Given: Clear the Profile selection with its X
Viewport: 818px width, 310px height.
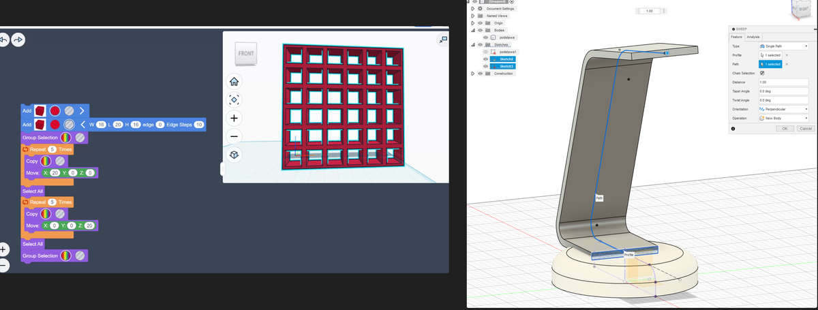Looking at the screenshot, I should click(x=787, y=55).
